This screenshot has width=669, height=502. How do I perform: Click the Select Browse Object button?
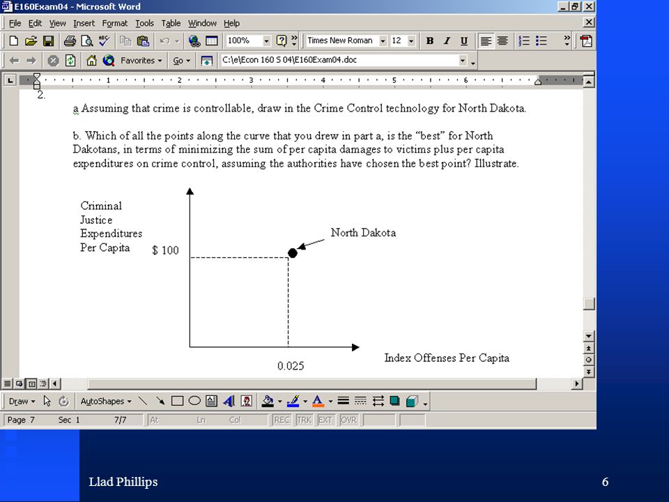(589, 360)
